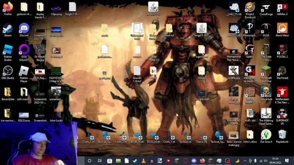Open the red play-button app in taskbar
Viewport: 294px width, 165px height.
(169, 161)
